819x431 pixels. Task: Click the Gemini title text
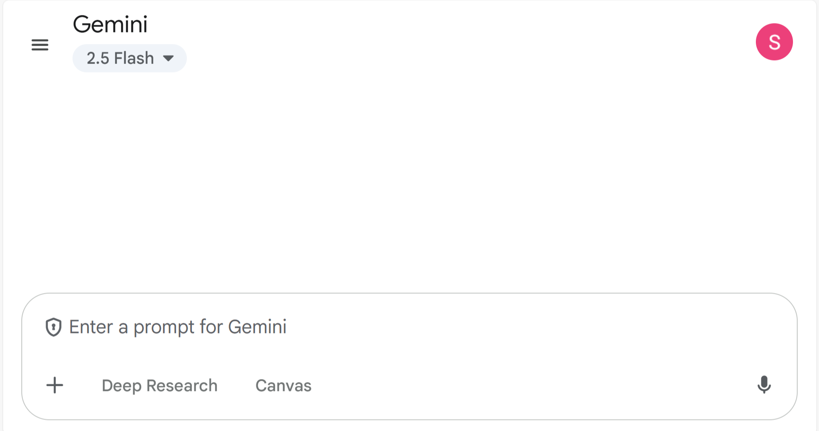[x=110, y=24]
